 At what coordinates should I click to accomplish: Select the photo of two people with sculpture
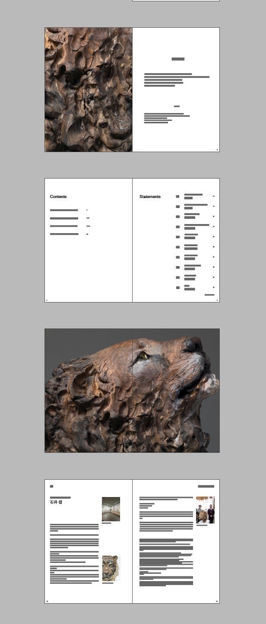[205, 510]
